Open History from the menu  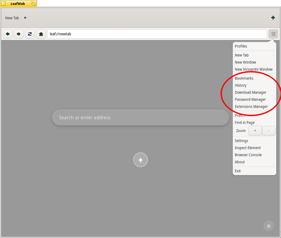tap(254, 85)
